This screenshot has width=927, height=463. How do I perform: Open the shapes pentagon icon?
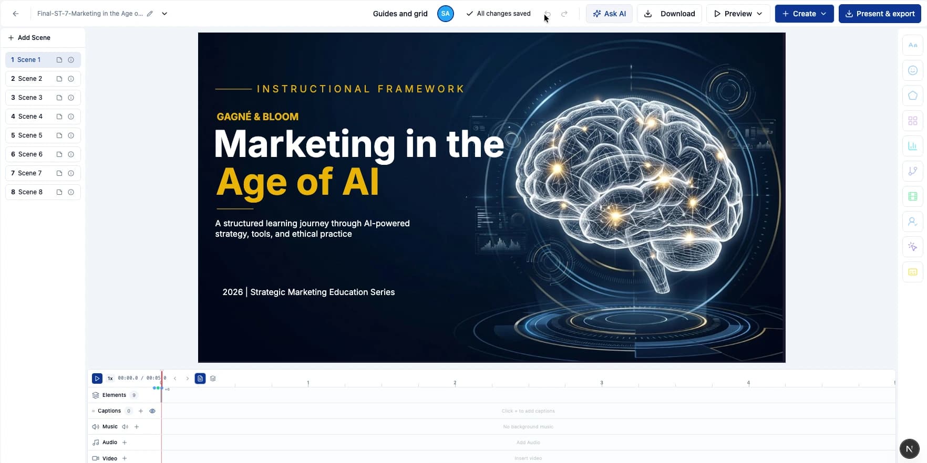(x=913, y=96)
